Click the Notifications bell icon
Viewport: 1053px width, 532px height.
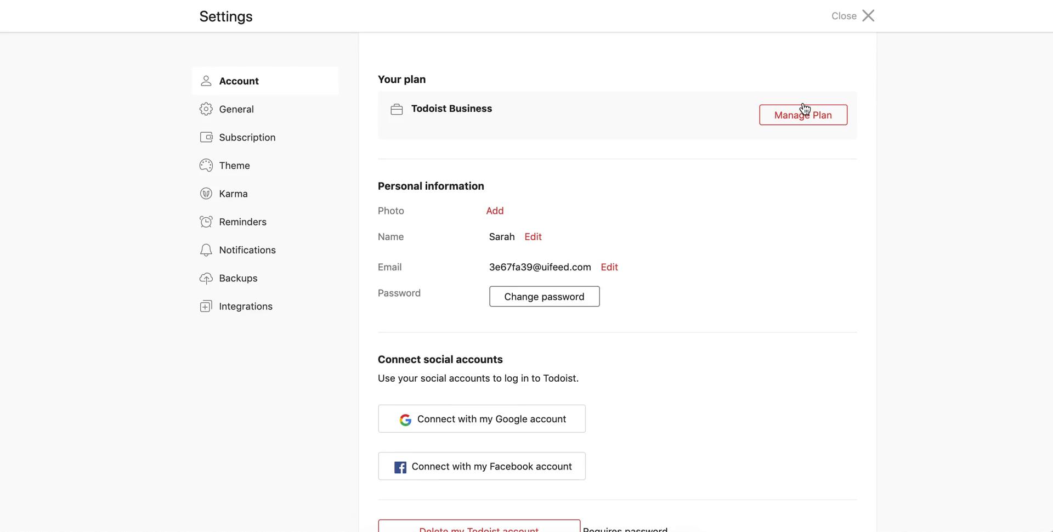[206, 250]
